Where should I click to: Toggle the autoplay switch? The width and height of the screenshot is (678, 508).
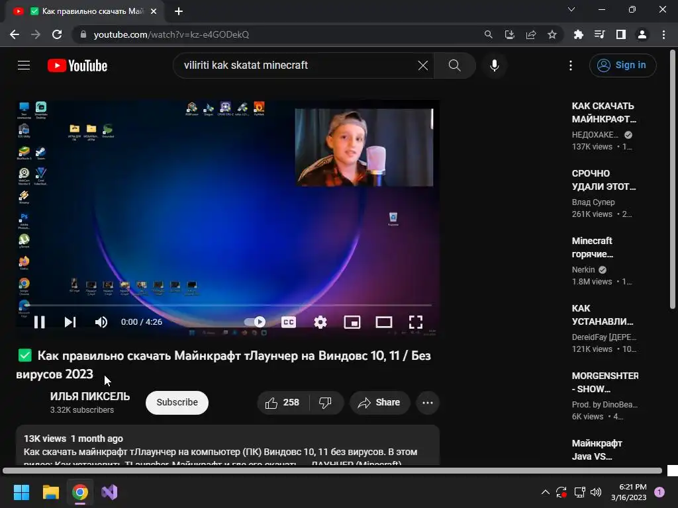255,322
